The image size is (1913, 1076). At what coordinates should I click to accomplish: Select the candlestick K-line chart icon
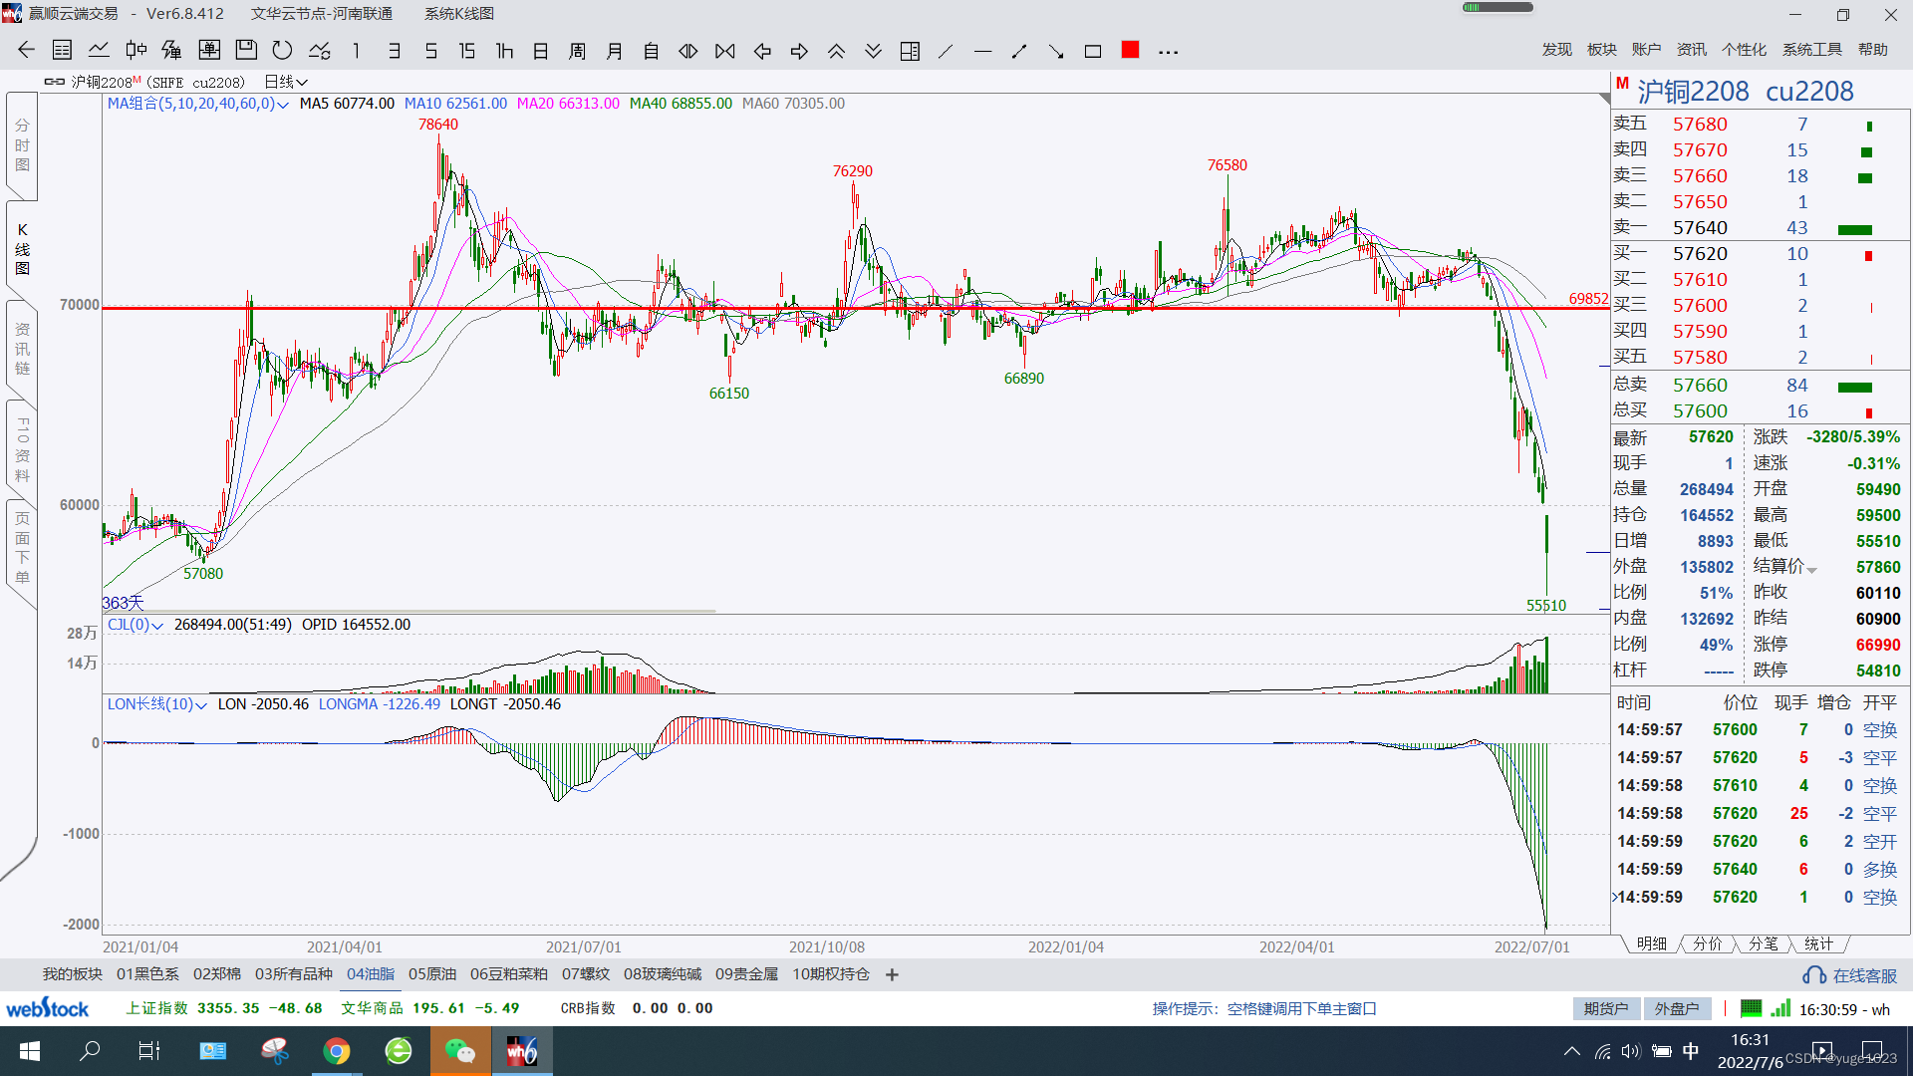click(136, 51)
